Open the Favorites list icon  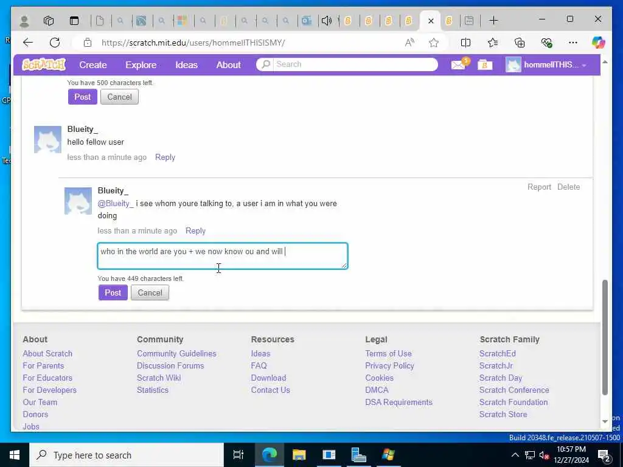(x=493, y=43)
